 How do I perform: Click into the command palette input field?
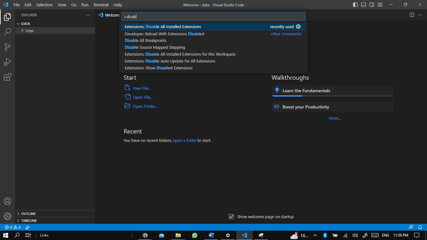(x=213, y=17)
